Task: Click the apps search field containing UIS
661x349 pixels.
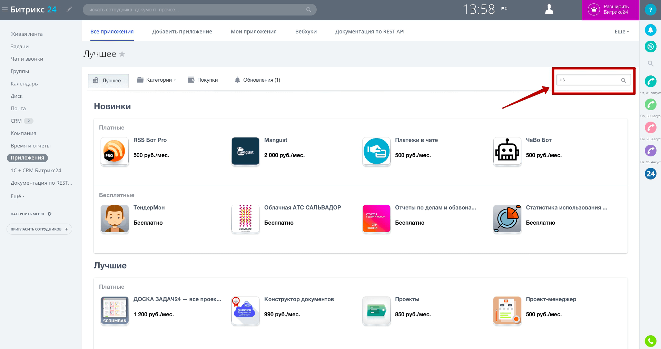Action: coord(593,80)
